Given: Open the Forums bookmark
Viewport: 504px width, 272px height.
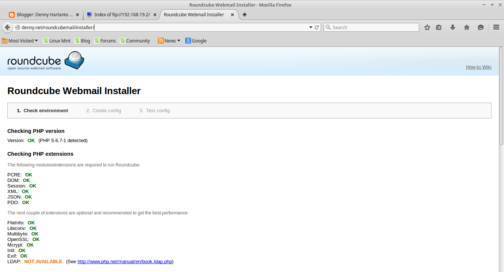Looking at the screenshot, I should click(x=105, y=41).
